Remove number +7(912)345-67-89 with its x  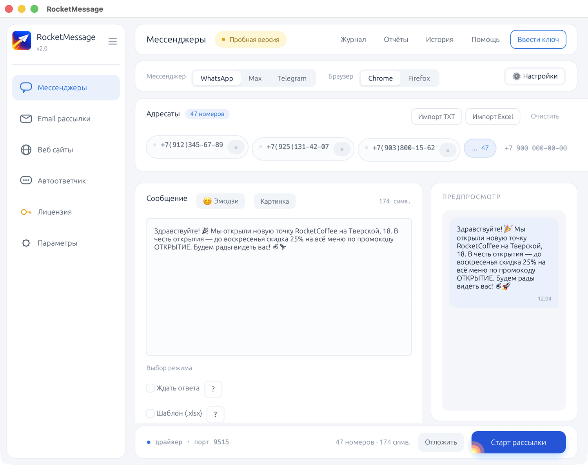pyautogui.click(x=236, y=148)
